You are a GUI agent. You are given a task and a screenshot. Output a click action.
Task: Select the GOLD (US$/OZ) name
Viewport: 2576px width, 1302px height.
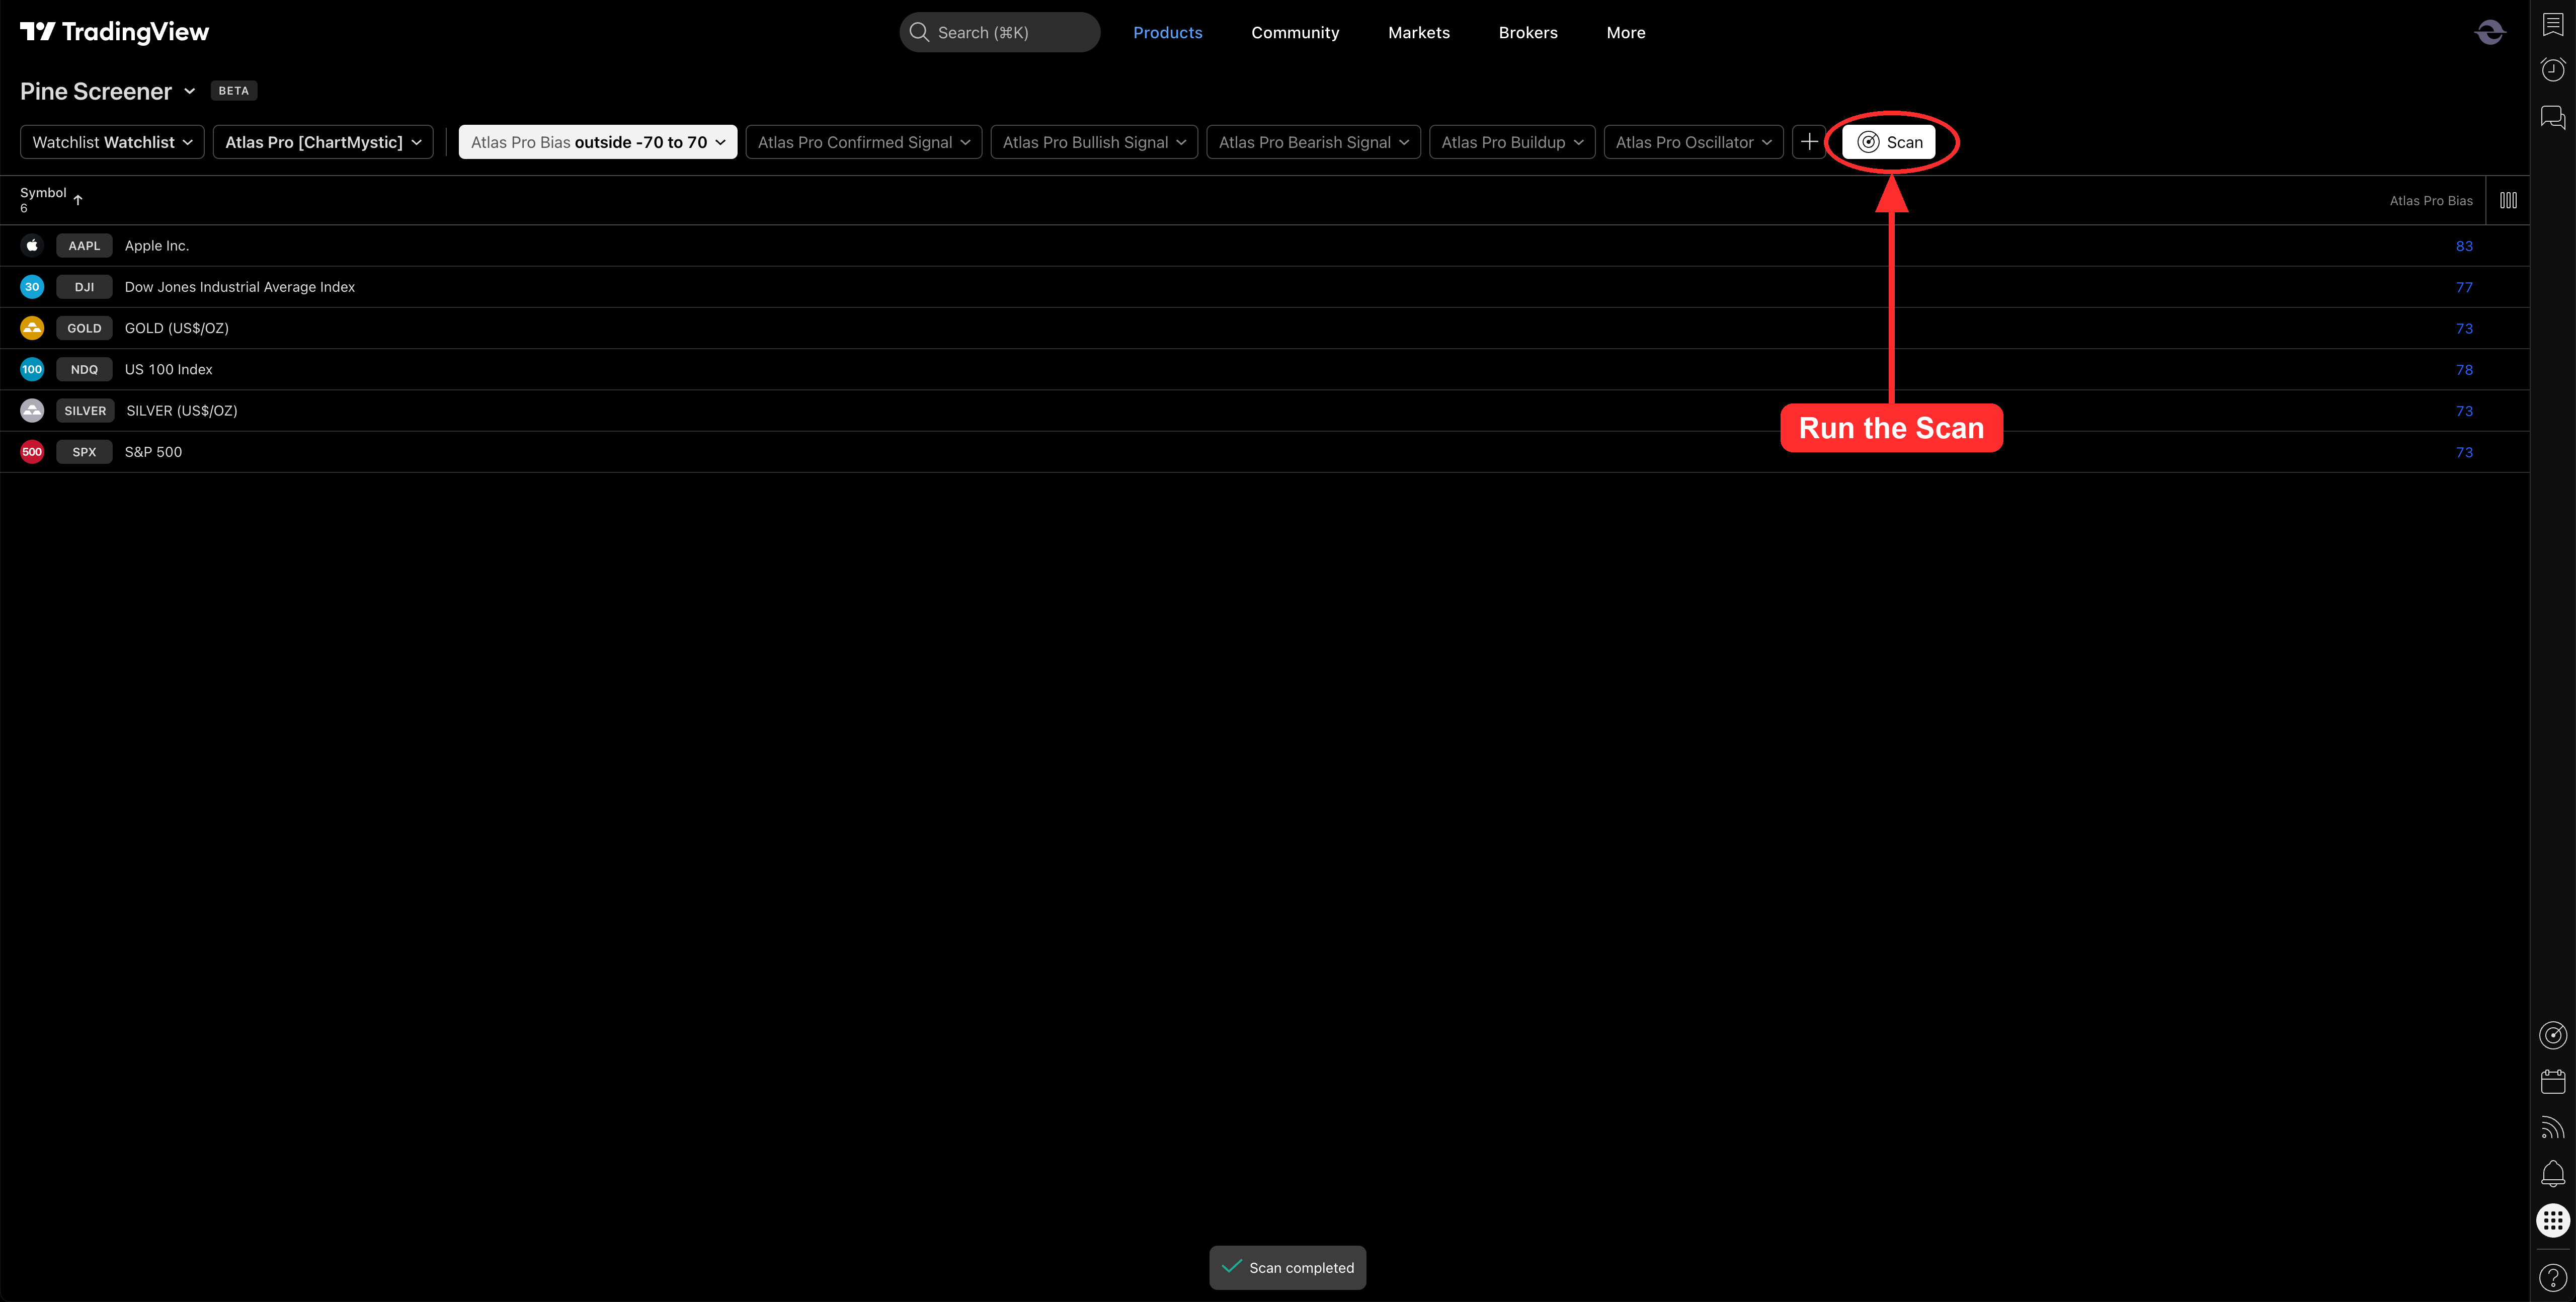tap(176, 328)
